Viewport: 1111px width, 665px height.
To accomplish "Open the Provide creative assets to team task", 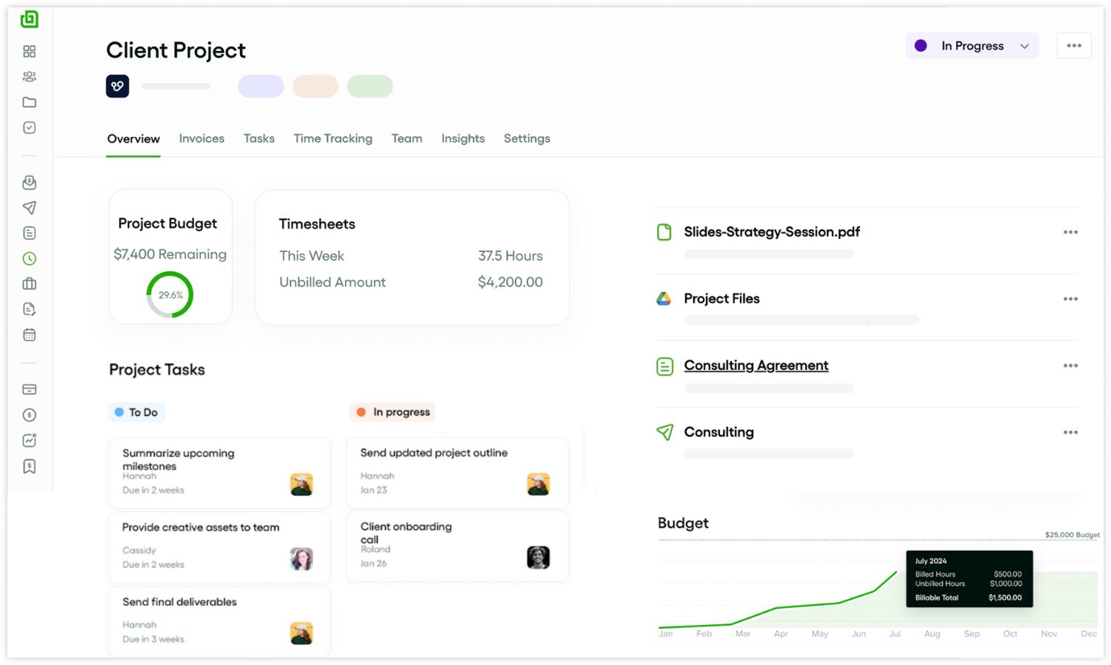I will [x=220, y=547].
